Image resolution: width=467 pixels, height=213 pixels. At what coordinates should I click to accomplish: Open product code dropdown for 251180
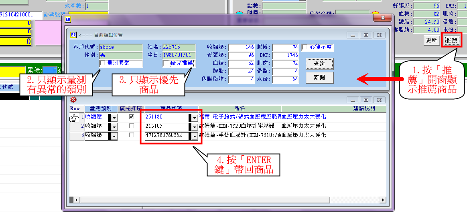(195, 117)
